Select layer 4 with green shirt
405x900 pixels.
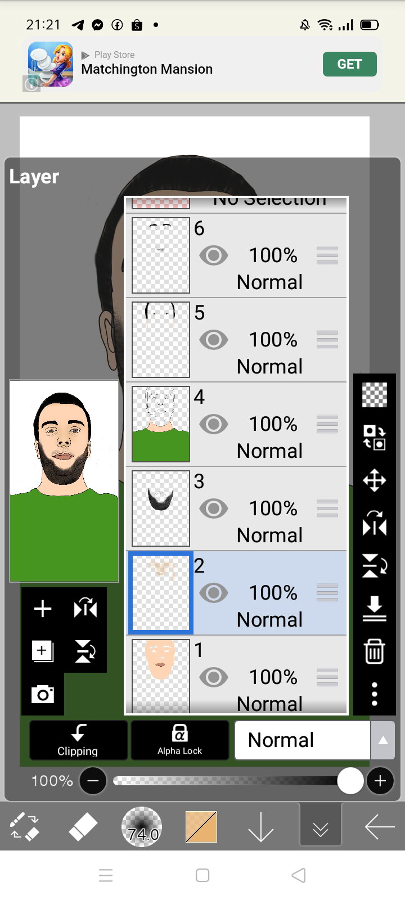pos(236,424)
